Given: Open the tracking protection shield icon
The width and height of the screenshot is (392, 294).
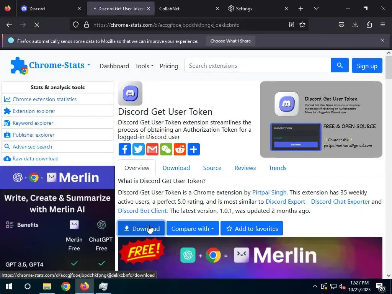Looking at the screenshot, I should point(76,25).
